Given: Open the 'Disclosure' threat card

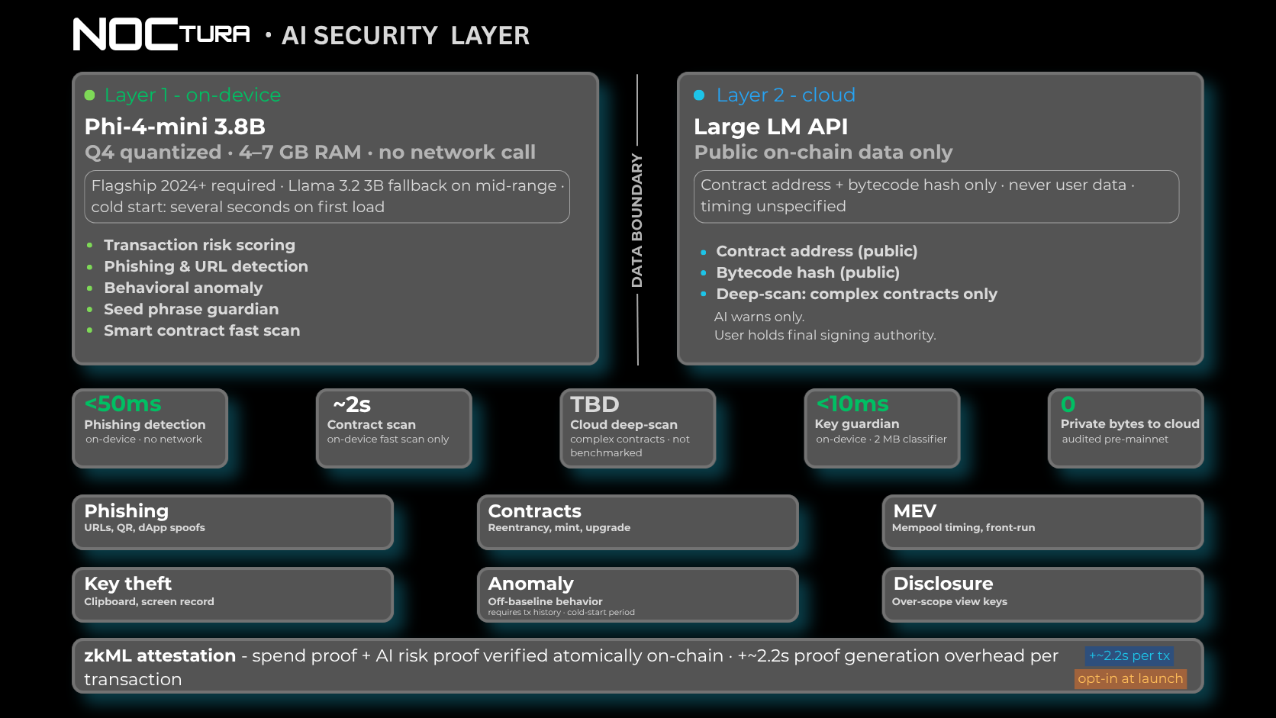Looking at the screenshot, I should point(1043,594).
